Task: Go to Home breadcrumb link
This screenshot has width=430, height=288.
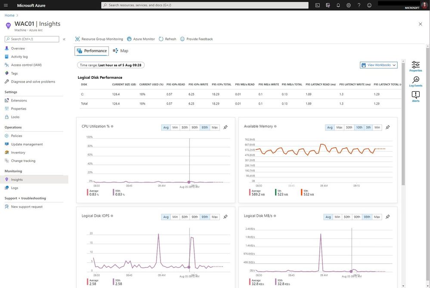Action: point(9,15)
